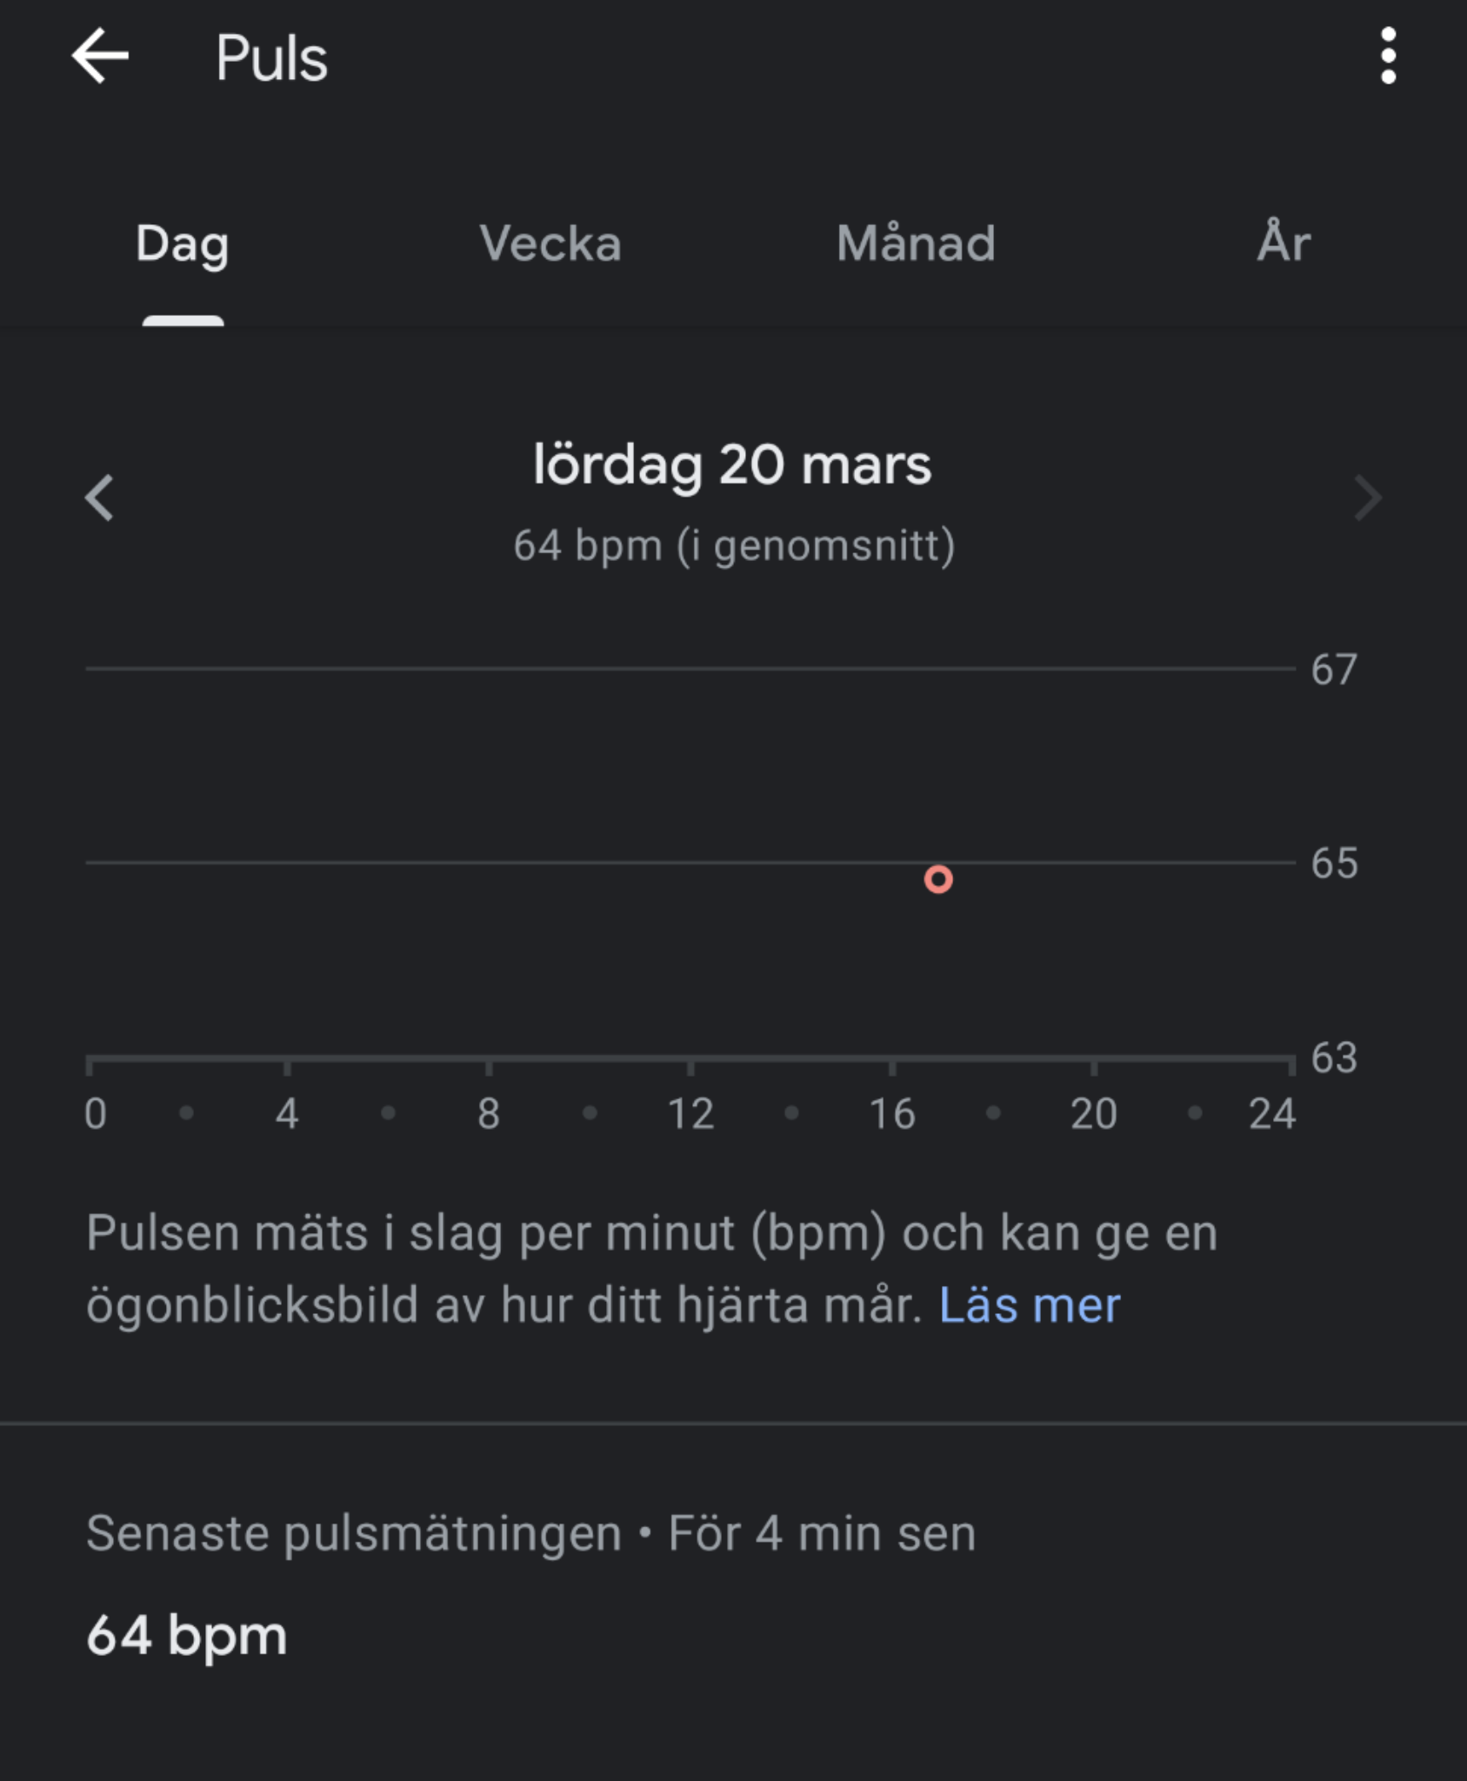Click the 16 hour mark on axis
This screenshot has height=1781, width=1467.
pos(892,1114)
